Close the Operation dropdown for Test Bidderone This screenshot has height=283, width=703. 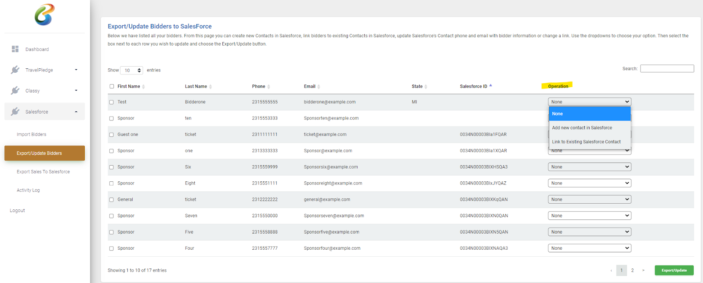[x=589, y=102]
